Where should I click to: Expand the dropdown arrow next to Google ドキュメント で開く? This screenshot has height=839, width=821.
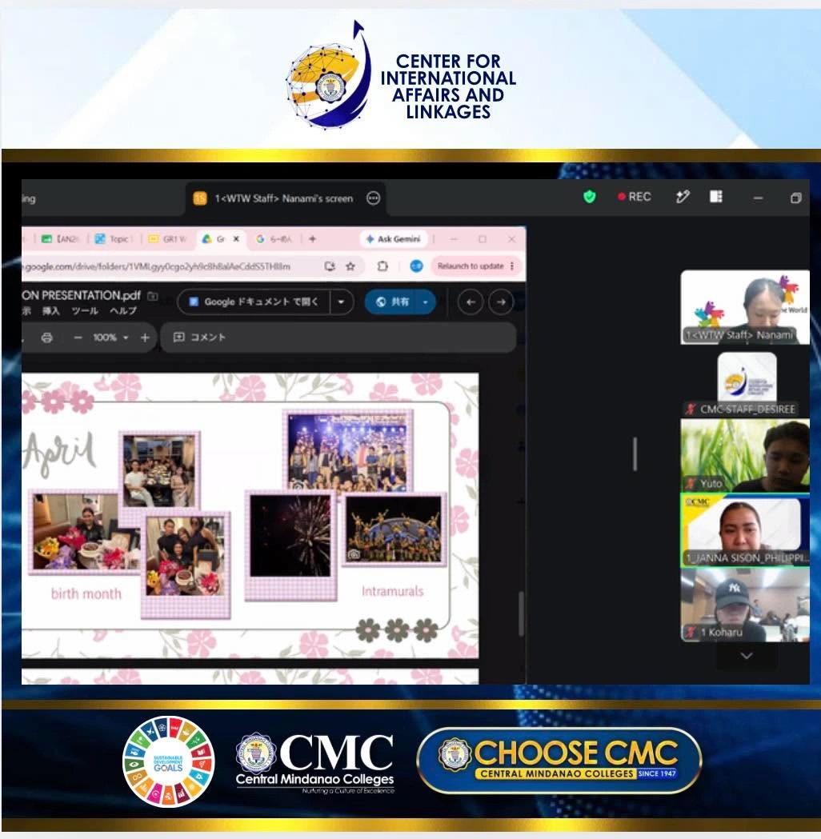[341, 302]
